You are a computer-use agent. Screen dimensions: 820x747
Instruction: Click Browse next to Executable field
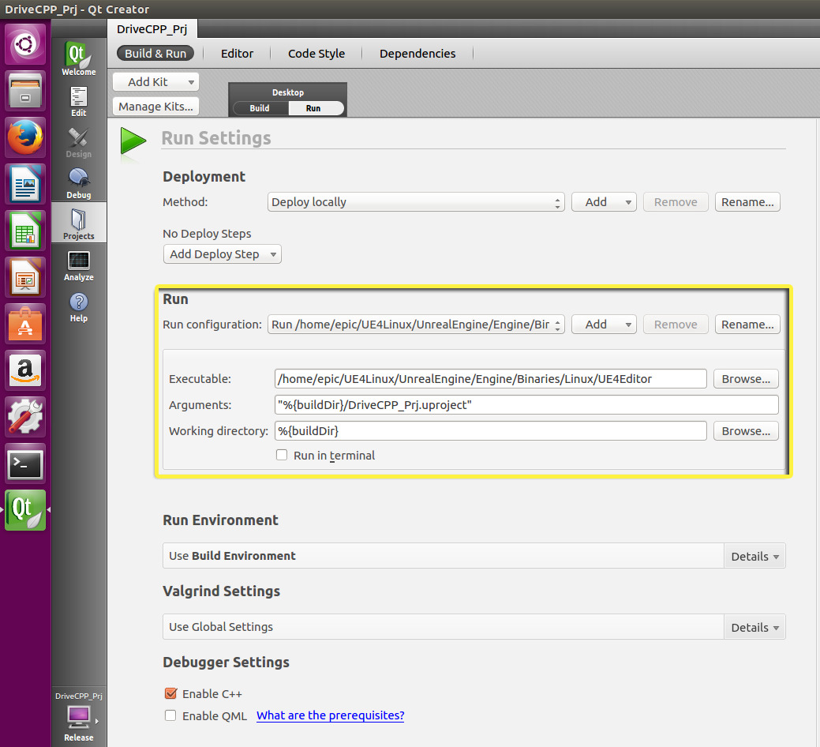pyautogui.click(x=746, y=379)
